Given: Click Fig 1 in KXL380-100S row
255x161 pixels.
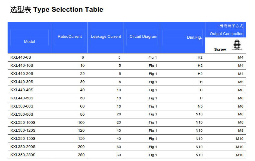Looking at the screenshot, I should coord(153,122).
